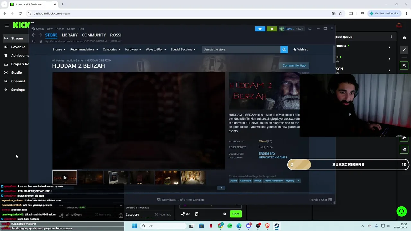This screenshot has width=411, height=231.
Task: Click the green-outlined screen capture icon in Kick sidebar
Action: (x=404, y=65)
